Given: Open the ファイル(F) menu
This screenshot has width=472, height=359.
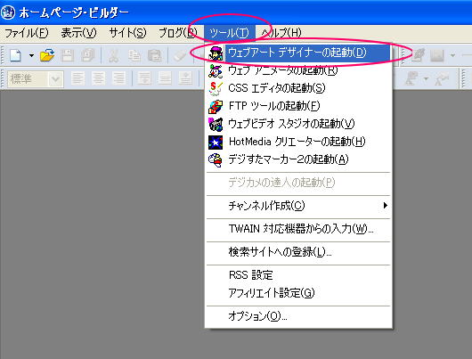Looking at the screenshot, I should coord(27,33).
